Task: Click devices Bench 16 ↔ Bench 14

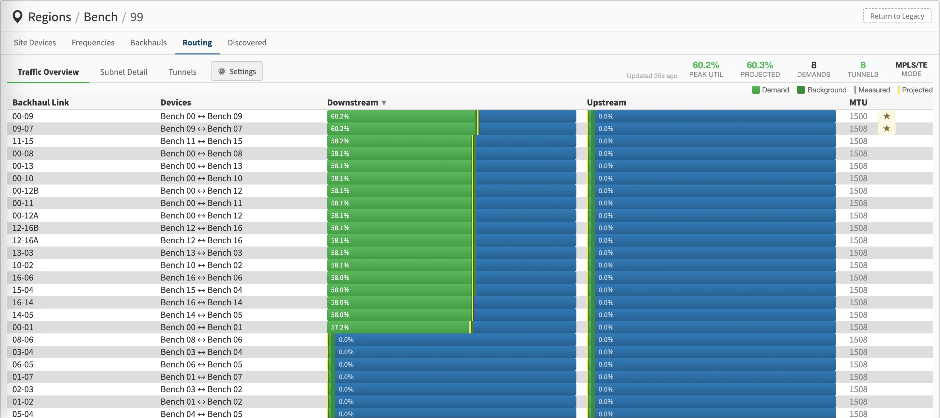Action: pyautogui.click(x=201, y=302)
